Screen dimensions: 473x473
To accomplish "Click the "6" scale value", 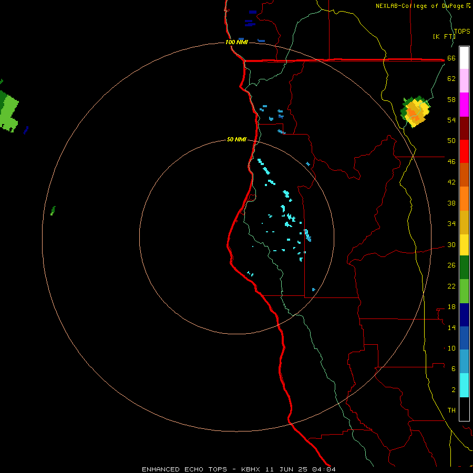I will point(454,369).
